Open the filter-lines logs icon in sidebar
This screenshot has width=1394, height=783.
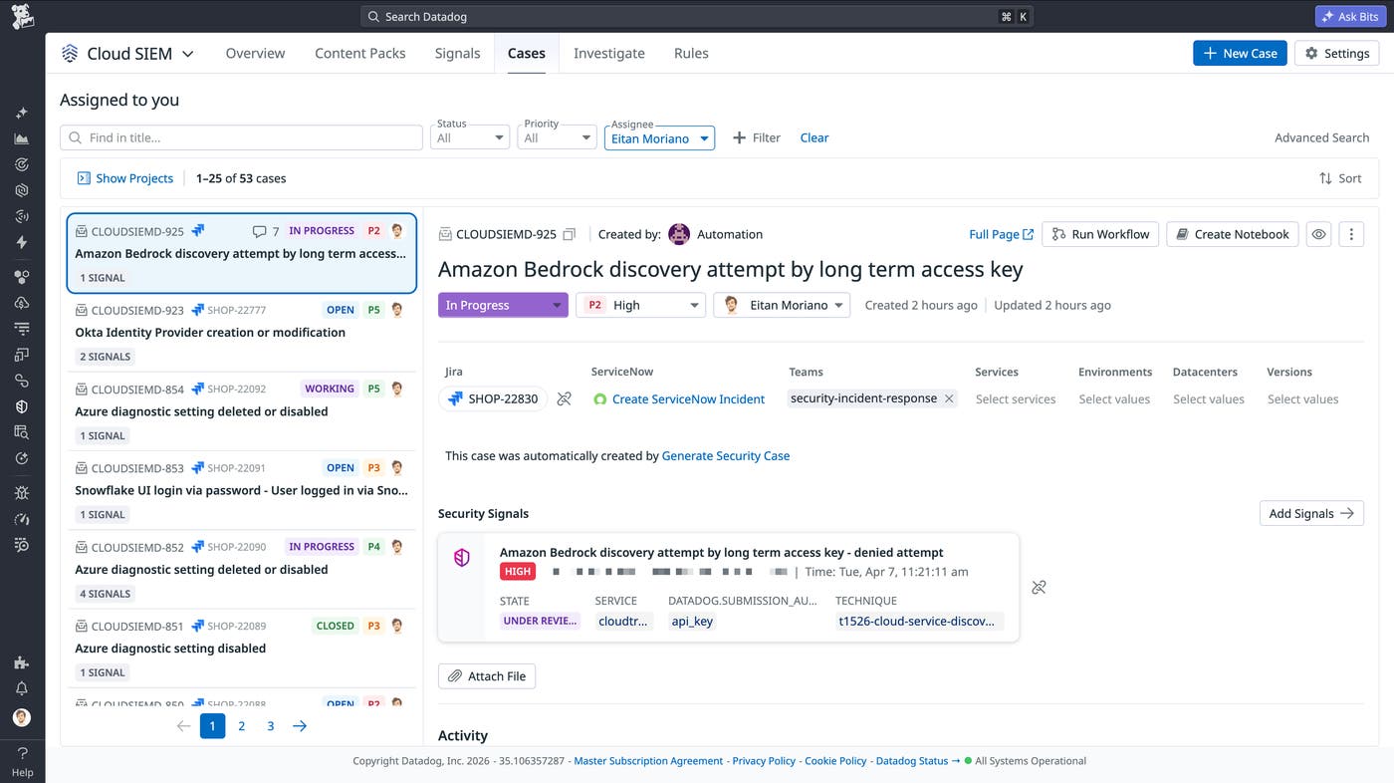coord(22,329)
